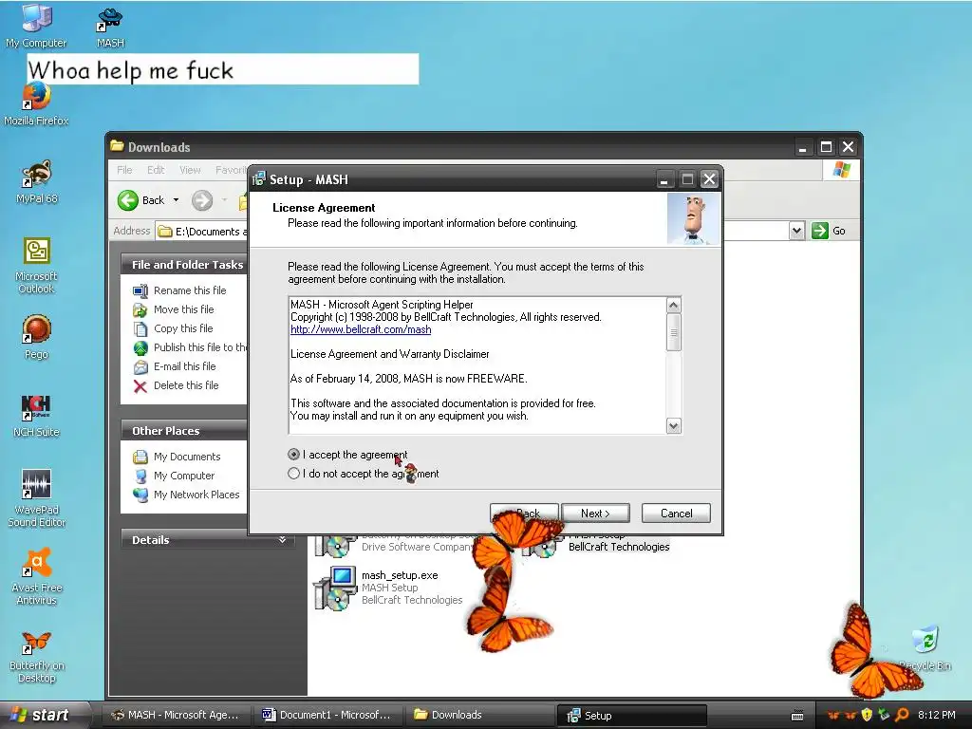Launch Mozilla Firefox from desktop
The width and height of the screenshot is (972, 729).
coord(36,104)
